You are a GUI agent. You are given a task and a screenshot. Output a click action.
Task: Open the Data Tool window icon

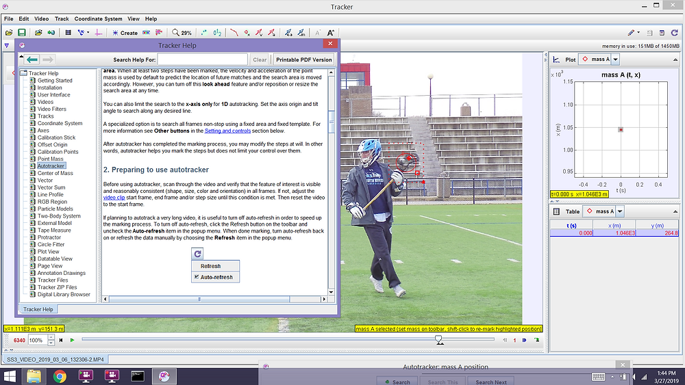pyautogui.click(x=662, y=33)
